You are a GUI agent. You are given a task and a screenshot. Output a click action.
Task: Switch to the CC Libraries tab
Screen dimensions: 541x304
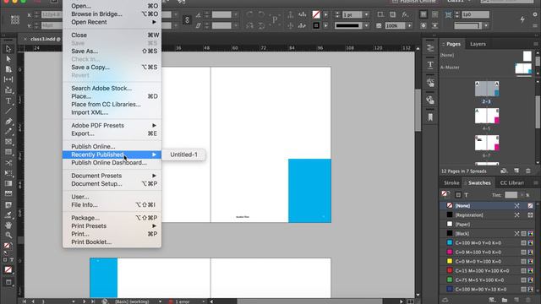click(x=512, y=182)
